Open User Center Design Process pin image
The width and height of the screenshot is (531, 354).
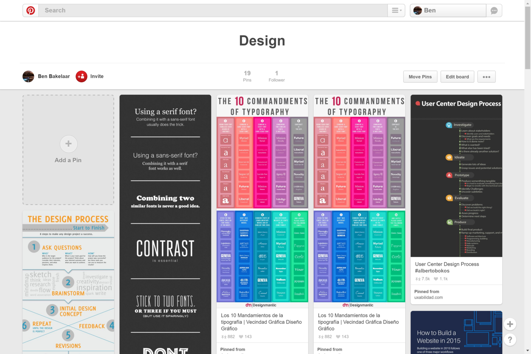point(456,176)
